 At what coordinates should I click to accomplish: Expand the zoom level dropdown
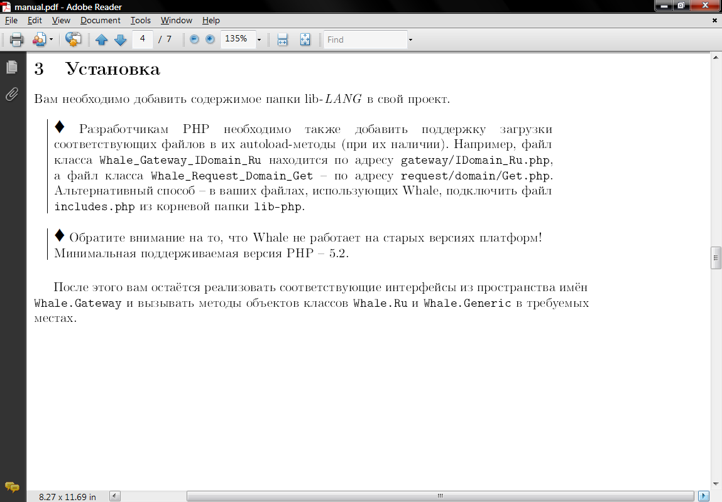259,40
